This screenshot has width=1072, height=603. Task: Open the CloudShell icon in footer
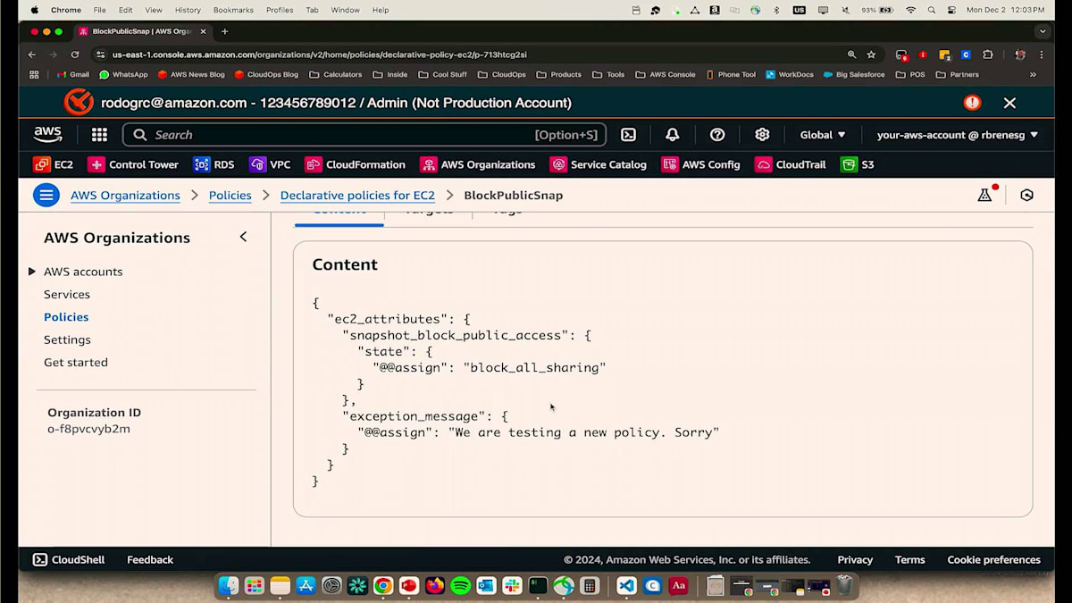click(39, 559)
